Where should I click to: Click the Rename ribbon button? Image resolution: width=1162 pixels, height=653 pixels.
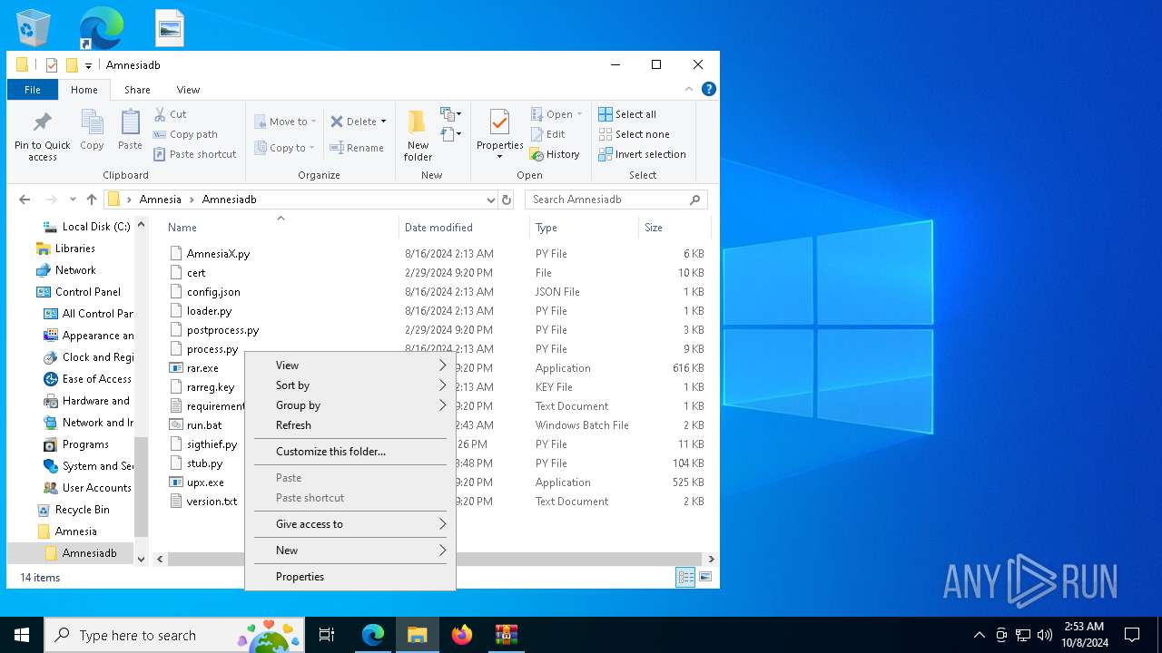[357, 148]
